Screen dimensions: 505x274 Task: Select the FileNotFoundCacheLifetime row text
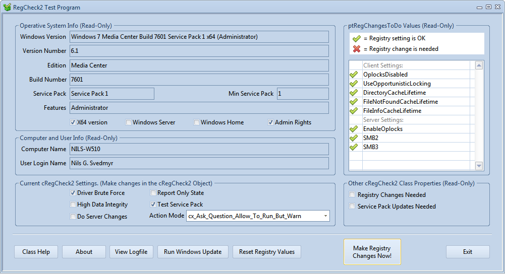[x=401, y=101]
